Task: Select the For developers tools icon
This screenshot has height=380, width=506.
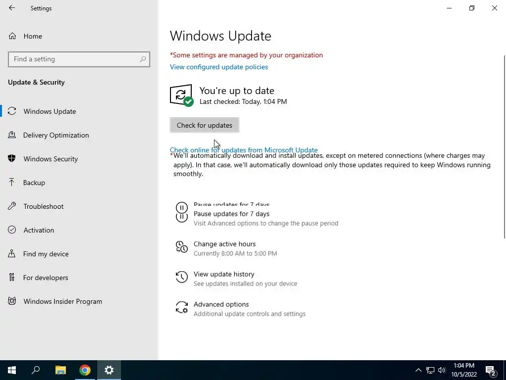Action: 12,277
